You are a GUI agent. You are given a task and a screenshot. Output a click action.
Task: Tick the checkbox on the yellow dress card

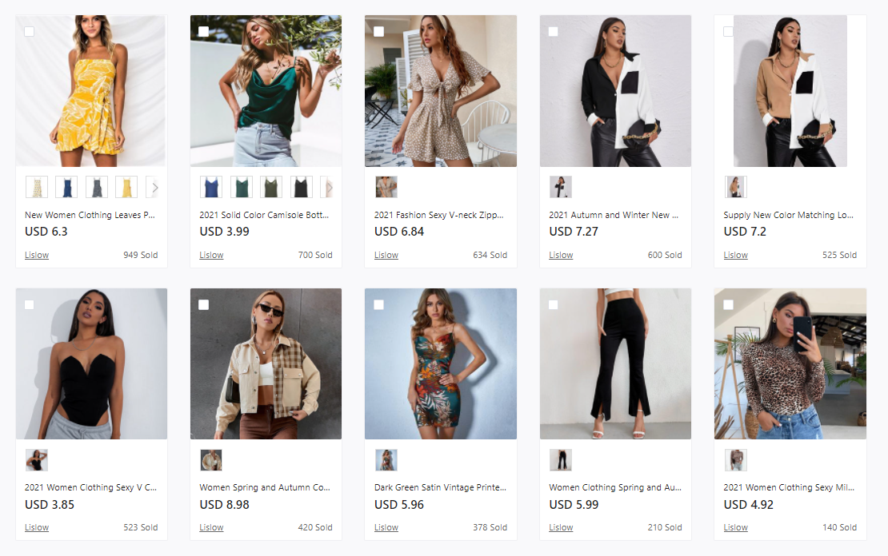(x=30, y=32)
